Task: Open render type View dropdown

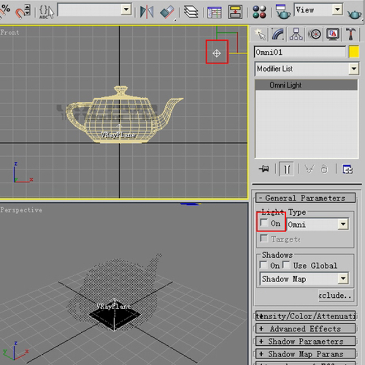Action: tap(318, 10)
